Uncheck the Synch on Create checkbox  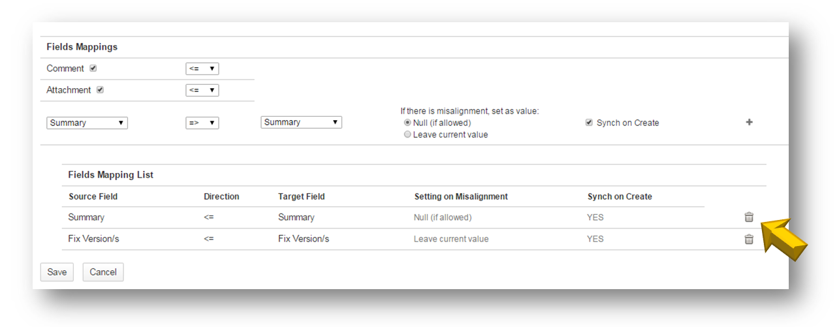589,123
